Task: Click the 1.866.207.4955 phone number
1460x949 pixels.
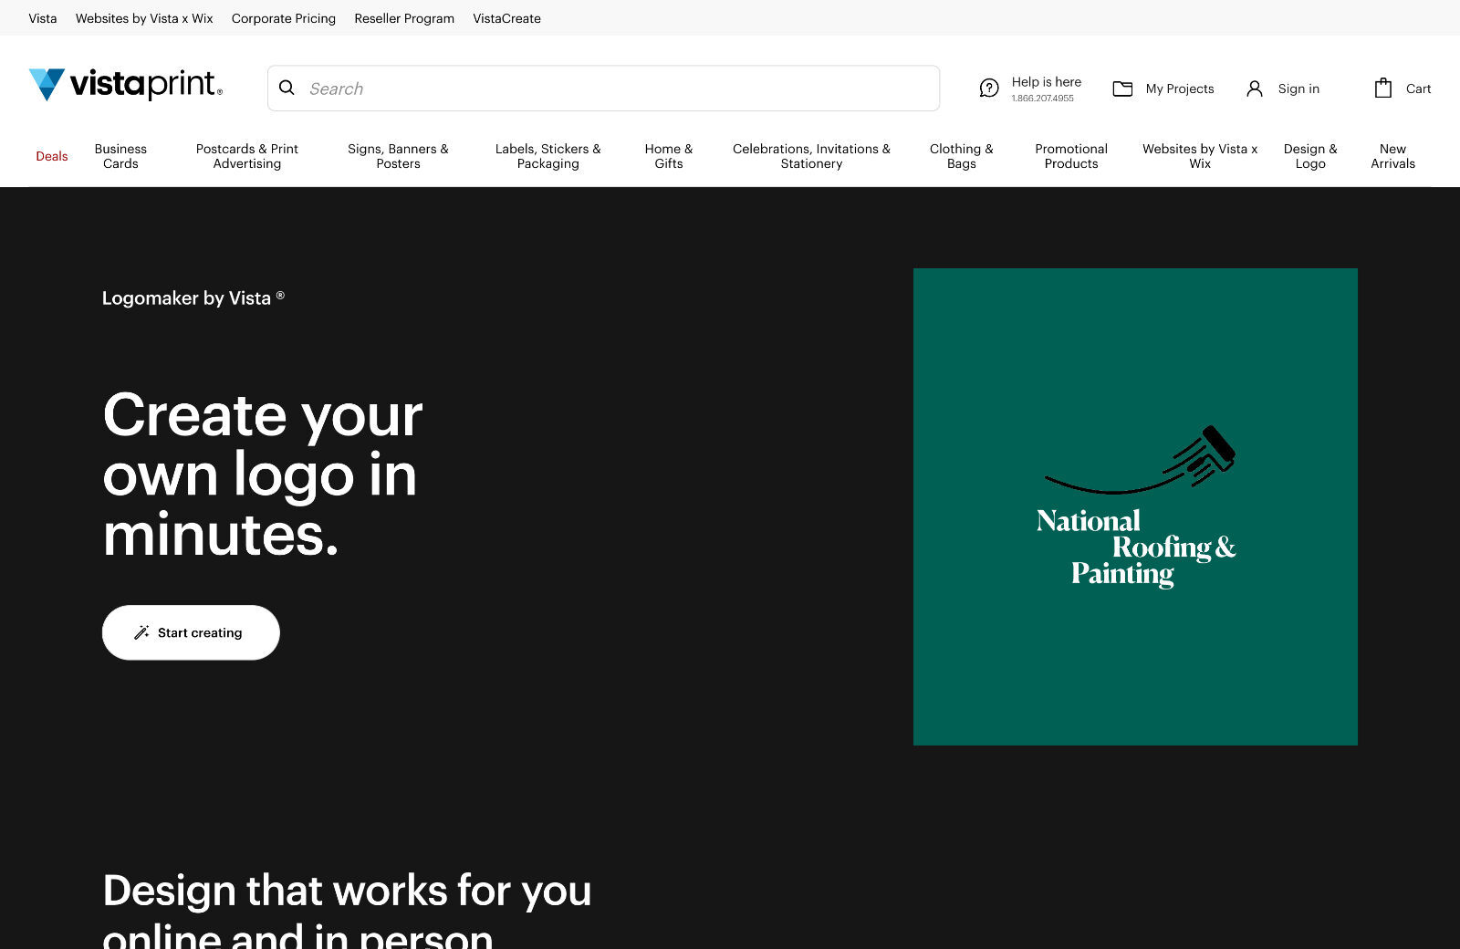Action: click(1042, 99)
